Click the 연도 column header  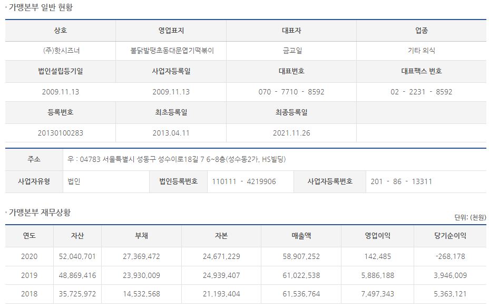30,236
